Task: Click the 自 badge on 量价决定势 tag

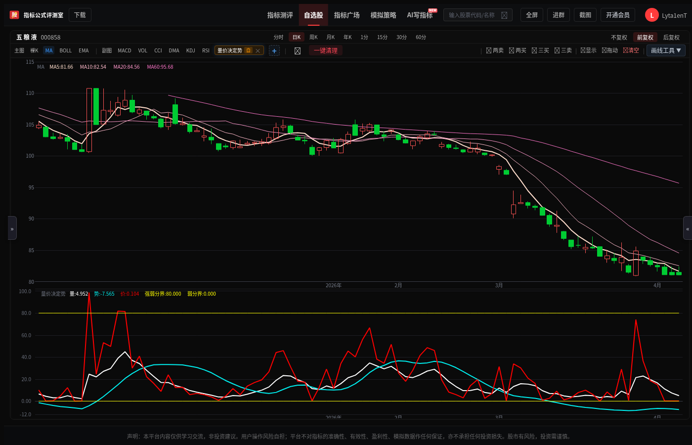Action: click(249, 50)
